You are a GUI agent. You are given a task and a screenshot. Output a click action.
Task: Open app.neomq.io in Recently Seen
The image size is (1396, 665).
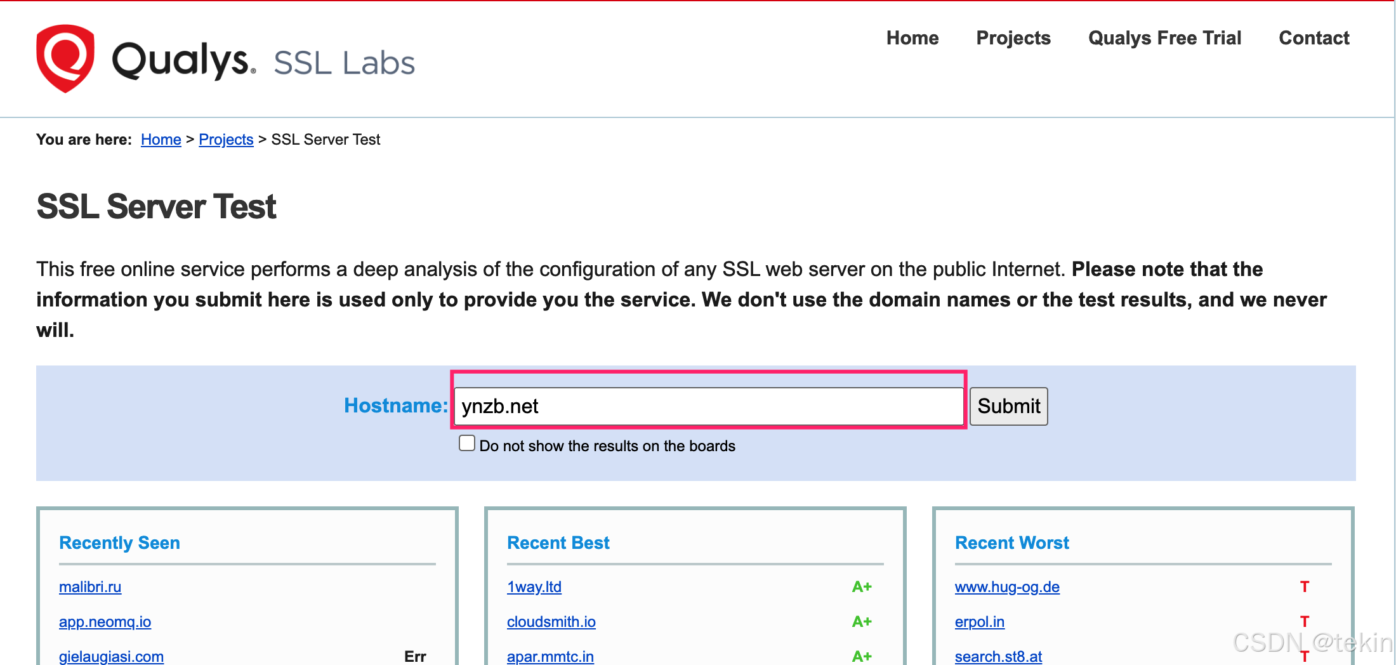pyautogui.click(x=105, y=622)
